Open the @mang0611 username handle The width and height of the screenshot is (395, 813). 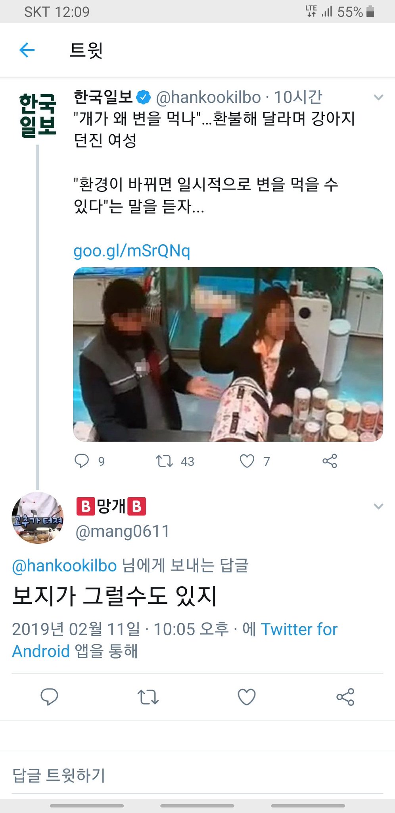tap(123, 531)
